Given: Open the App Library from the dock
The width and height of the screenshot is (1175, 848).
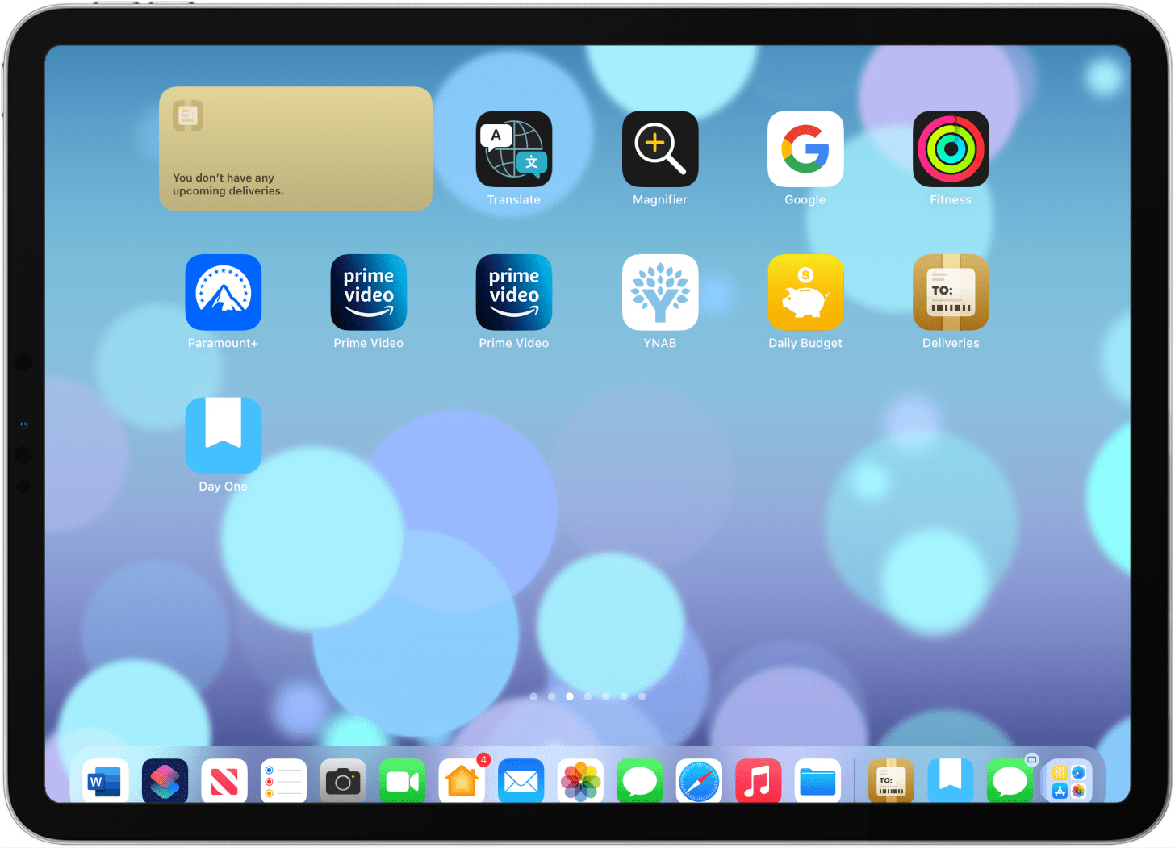Looking at the screenshot, I should point(1068,781).
